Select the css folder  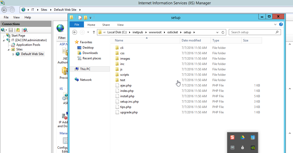[122, 53]
